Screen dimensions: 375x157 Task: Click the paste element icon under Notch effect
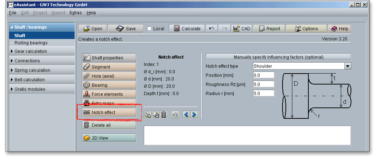[x=156, y=115]
